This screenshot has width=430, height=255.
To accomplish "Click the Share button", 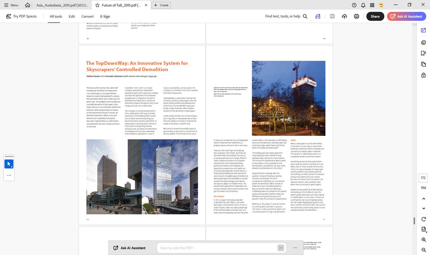I will click(375, 16).
